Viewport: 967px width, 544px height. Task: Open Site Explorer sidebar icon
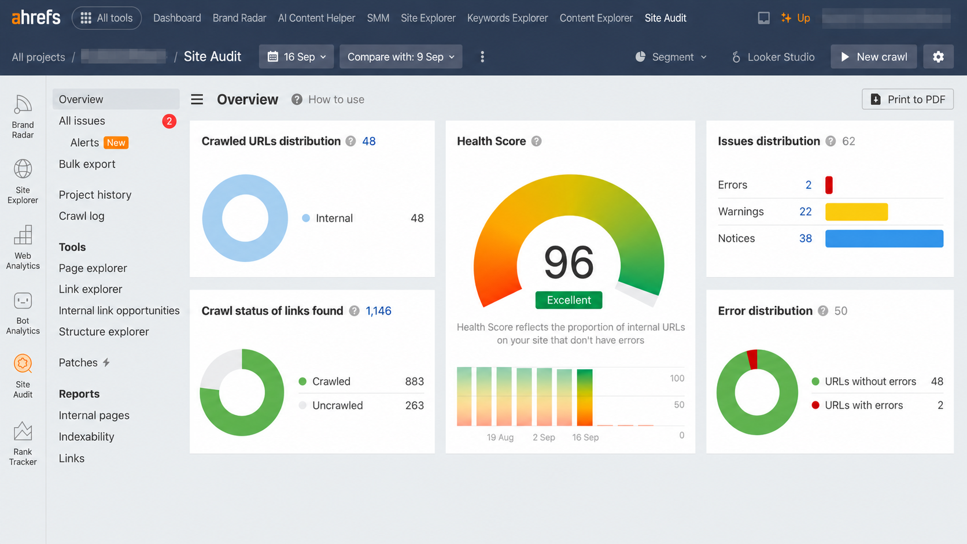(23, 182)
